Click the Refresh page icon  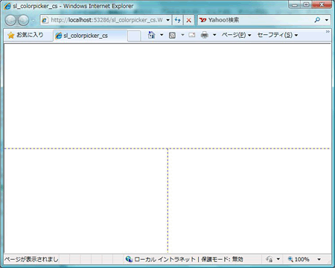pyautogui.click(x=177, y=20)
